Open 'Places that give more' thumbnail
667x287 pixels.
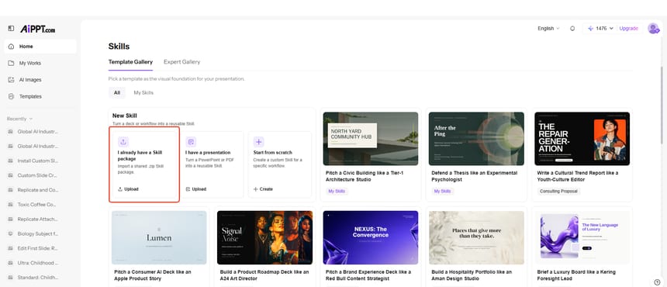tap(476, 237)
